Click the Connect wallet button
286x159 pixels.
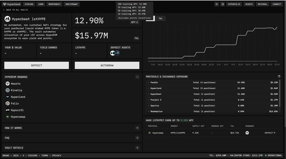click(x=277, y=4)
